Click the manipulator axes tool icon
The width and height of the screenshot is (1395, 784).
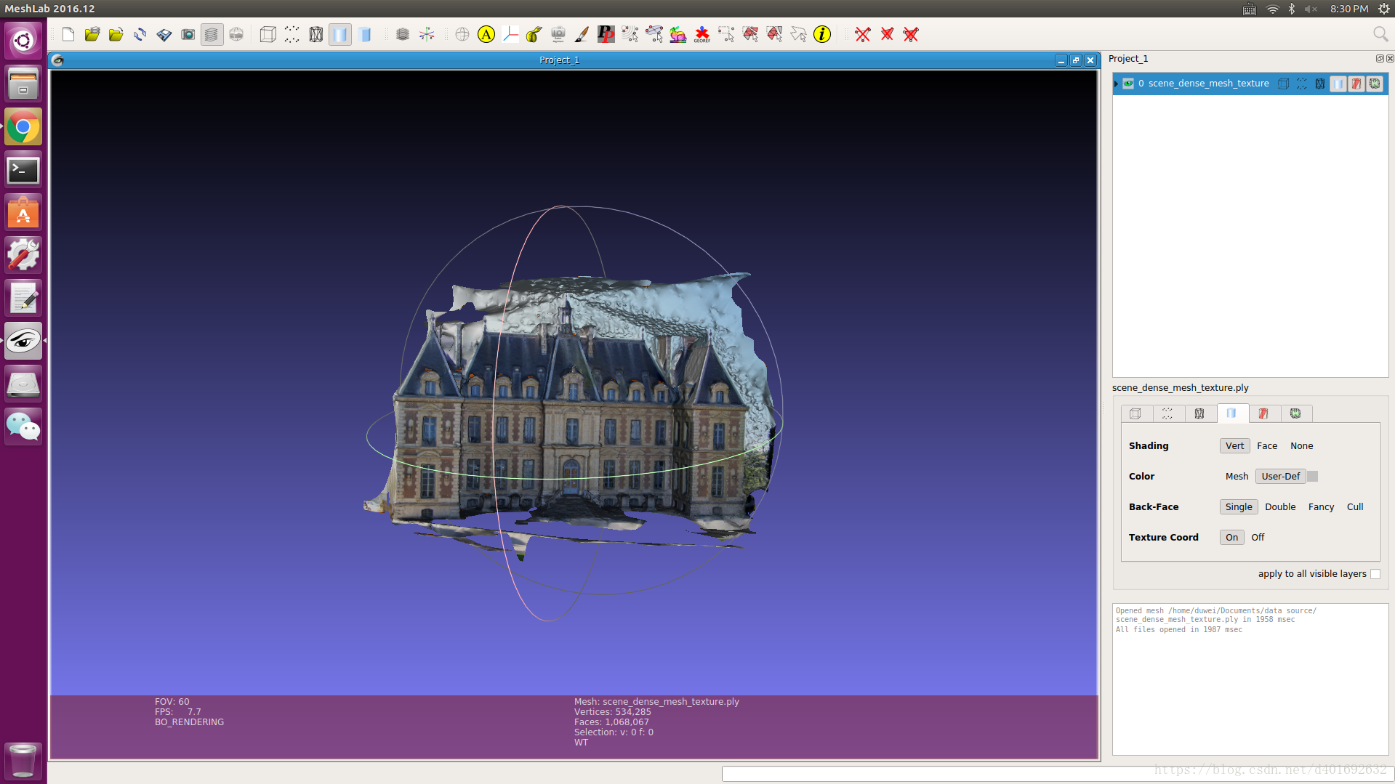pyautogui.click(x=510, y=34)
